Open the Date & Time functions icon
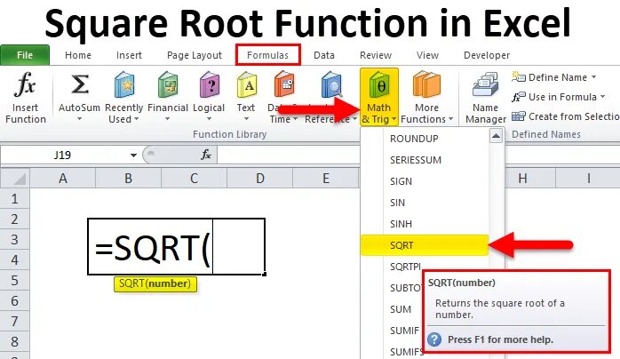Viewport: 620px width, 359px height. point(284,84)
